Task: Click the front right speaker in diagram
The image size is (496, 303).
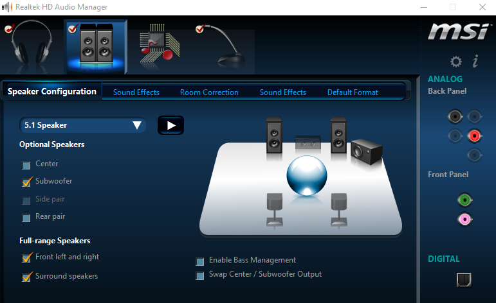Action: [x=338, y=135]
